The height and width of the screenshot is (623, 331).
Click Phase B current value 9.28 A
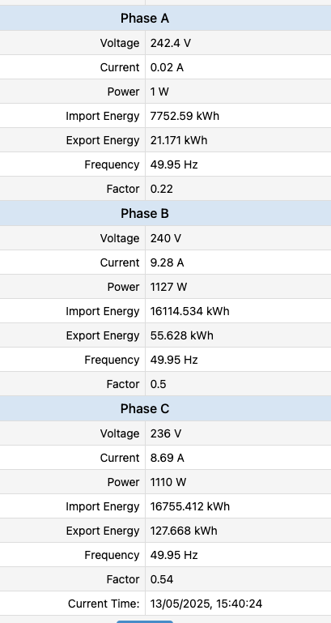tap(167, 262)
